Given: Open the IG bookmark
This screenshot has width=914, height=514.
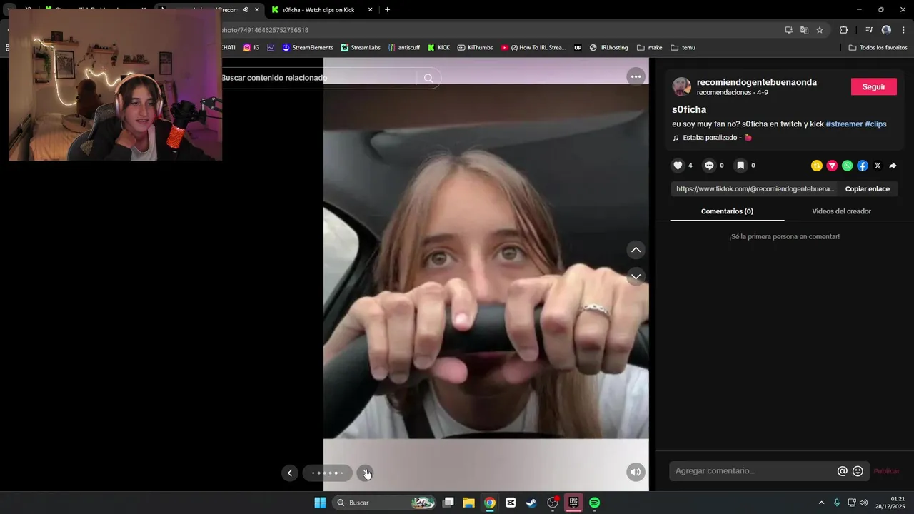Looking at the screenshot, I should (251, 48).
